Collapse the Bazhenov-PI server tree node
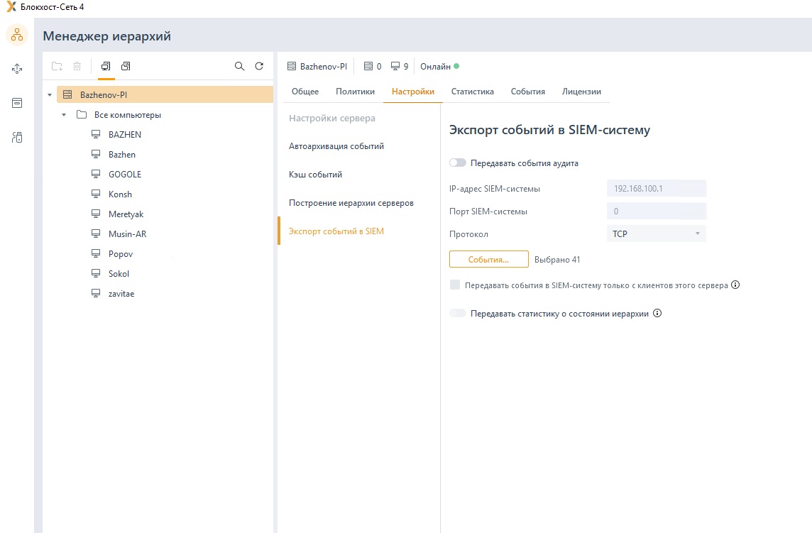Viewport: 812px width, 533px height. (x=49, y=95)
